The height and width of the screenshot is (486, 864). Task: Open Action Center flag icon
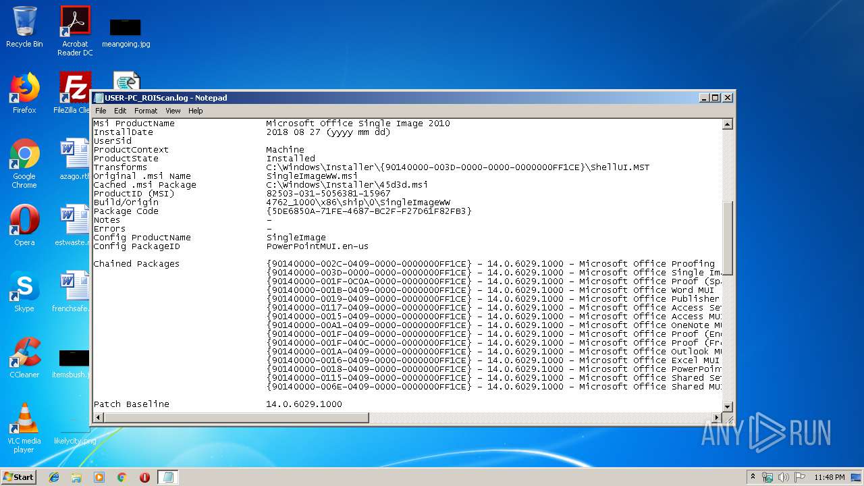pos(800,477)
